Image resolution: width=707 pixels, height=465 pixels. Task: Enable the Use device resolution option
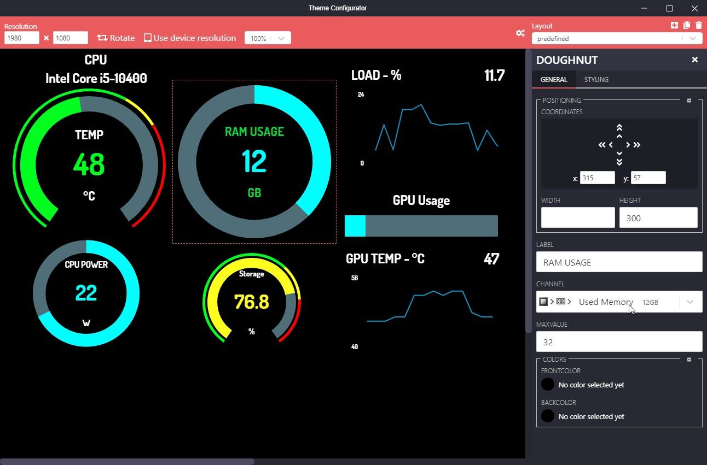pyautogui.click(x=147, y=38)
